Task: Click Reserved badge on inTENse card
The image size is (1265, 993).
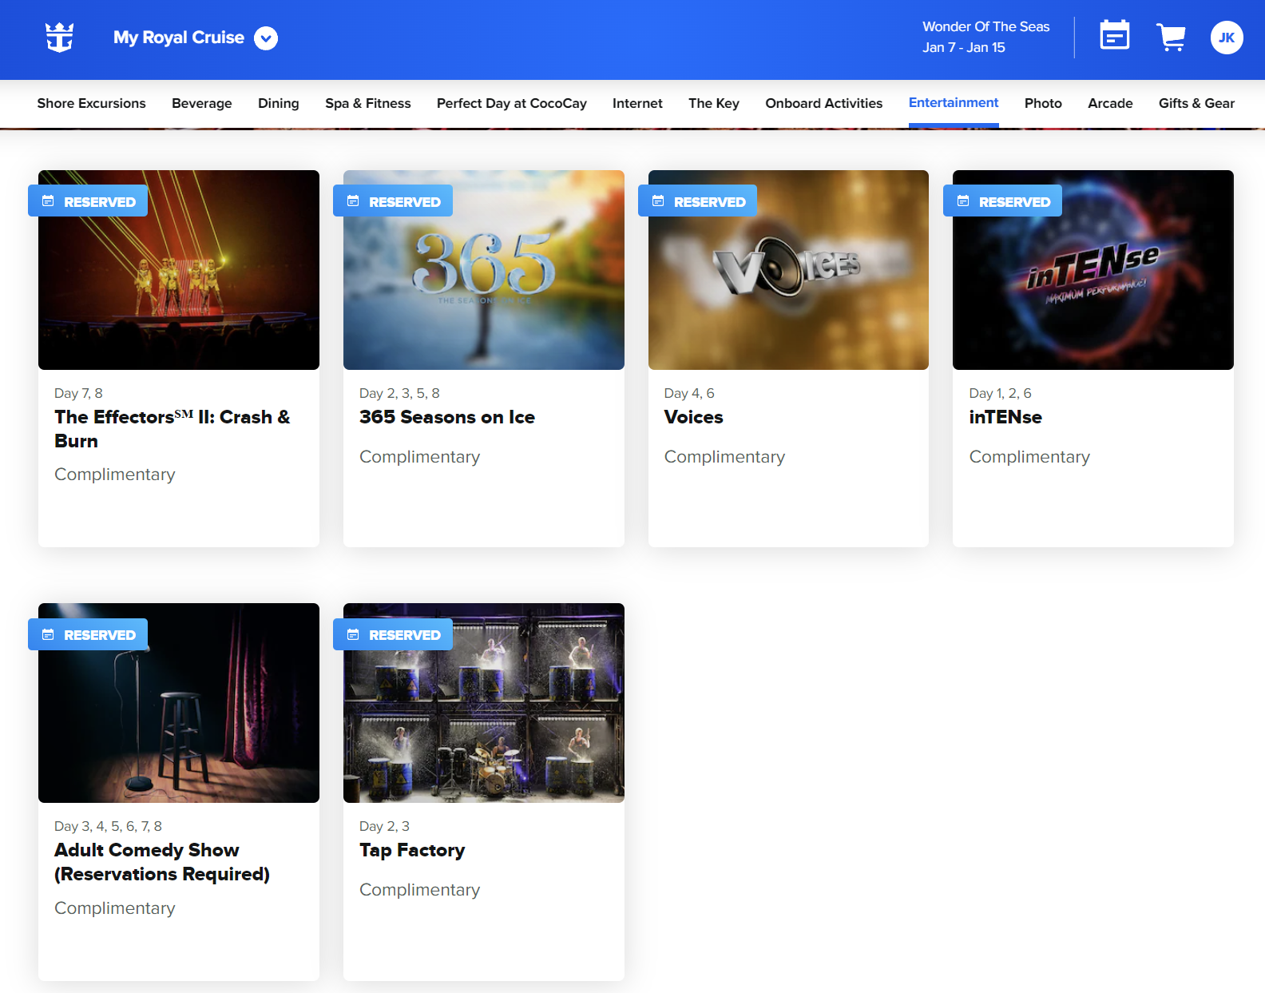Action: [x=1003, y=201]
